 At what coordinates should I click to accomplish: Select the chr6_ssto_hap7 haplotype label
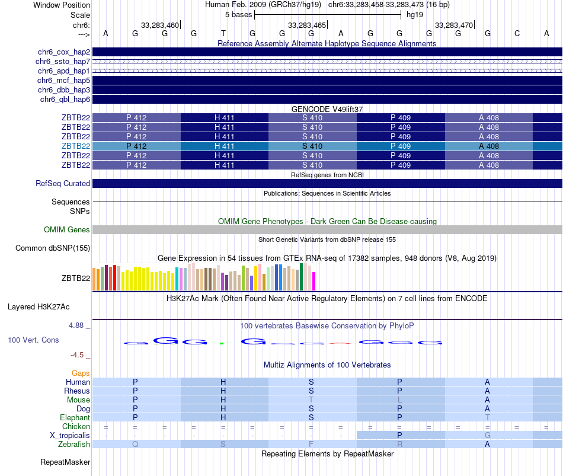point(63,62)
